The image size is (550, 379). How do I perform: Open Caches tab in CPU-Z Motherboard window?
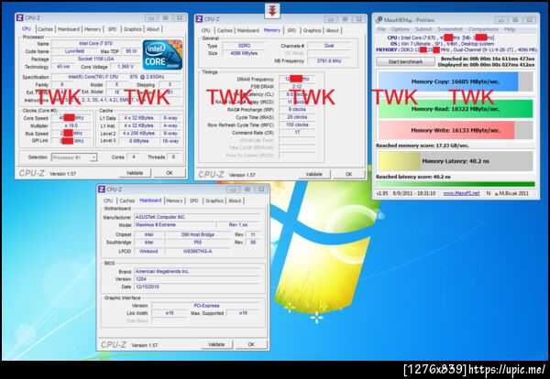point(127,200)
